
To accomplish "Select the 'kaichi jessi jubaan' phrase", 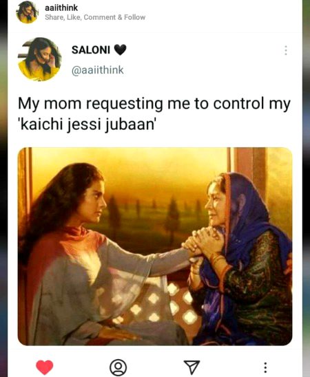I will pos(88,125).
